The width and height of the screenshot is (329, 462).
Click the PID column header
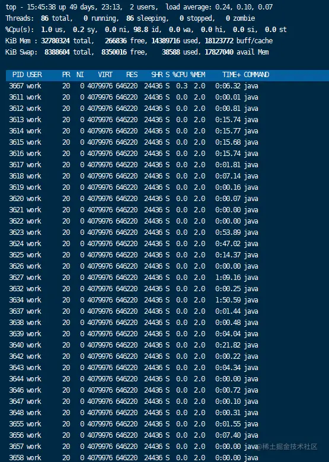[x=18, y=75]
